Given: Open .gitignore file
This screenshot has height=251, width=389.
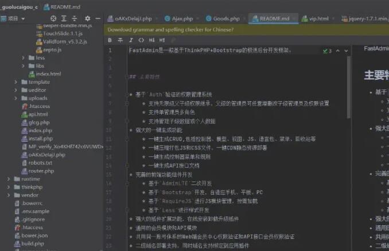Looking at the screenshot, I should 29,219.
